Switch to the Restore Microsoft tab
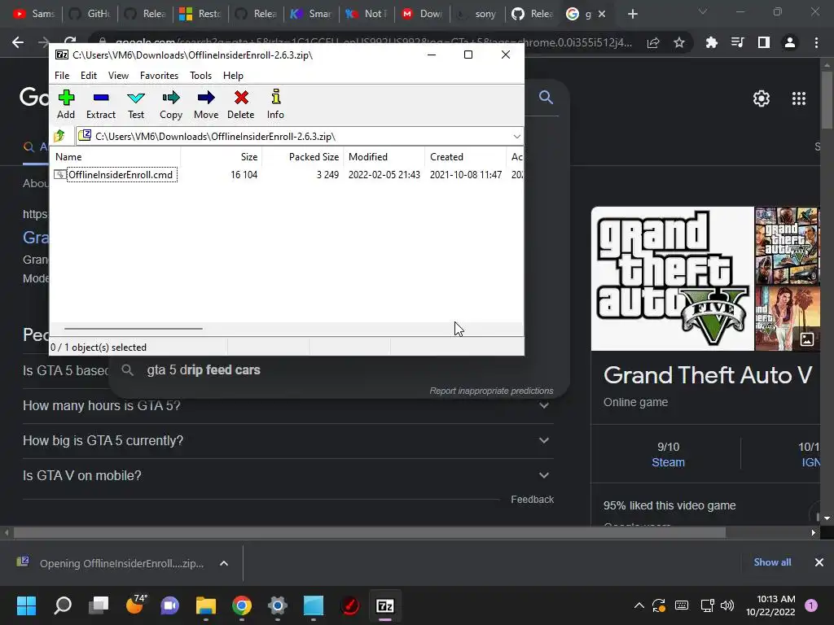Viewport: 834px width, 625px height. coord(200,14)
